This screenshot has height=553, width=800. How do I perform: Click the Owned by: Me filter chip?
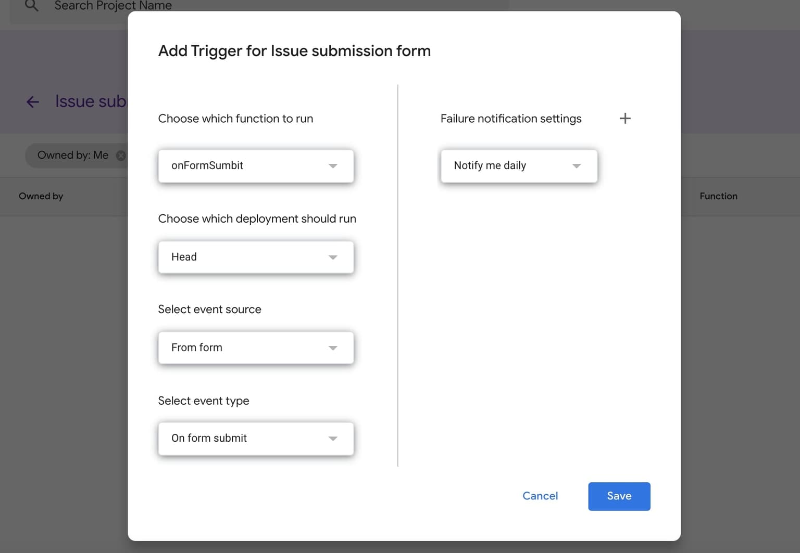coord(73,156)
